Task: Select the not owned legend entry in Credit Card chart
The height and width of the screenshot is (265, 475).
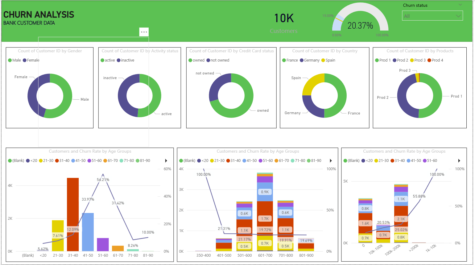Action: click(x=218, y=60)
